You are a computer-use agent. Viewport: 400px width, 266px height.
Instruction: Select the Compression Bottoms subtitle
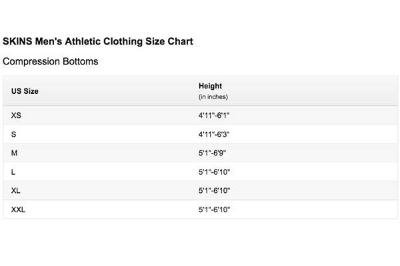50,61
